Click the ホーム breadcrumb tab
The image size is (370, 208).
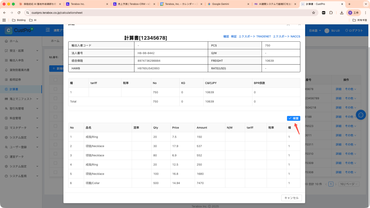(55, 41)
